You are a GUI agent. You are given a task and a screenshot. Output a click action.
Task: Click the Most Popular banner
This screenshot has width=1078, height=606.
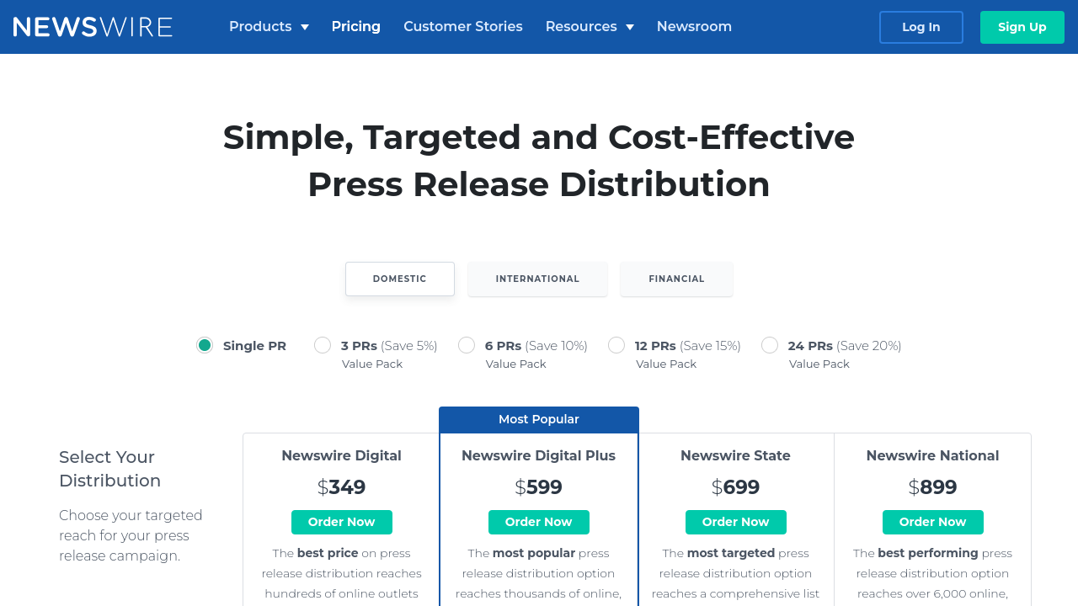(x=539, y=419)
